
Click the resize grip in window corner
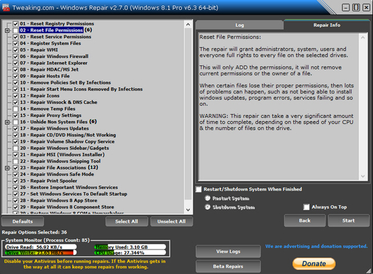[369, 271]
